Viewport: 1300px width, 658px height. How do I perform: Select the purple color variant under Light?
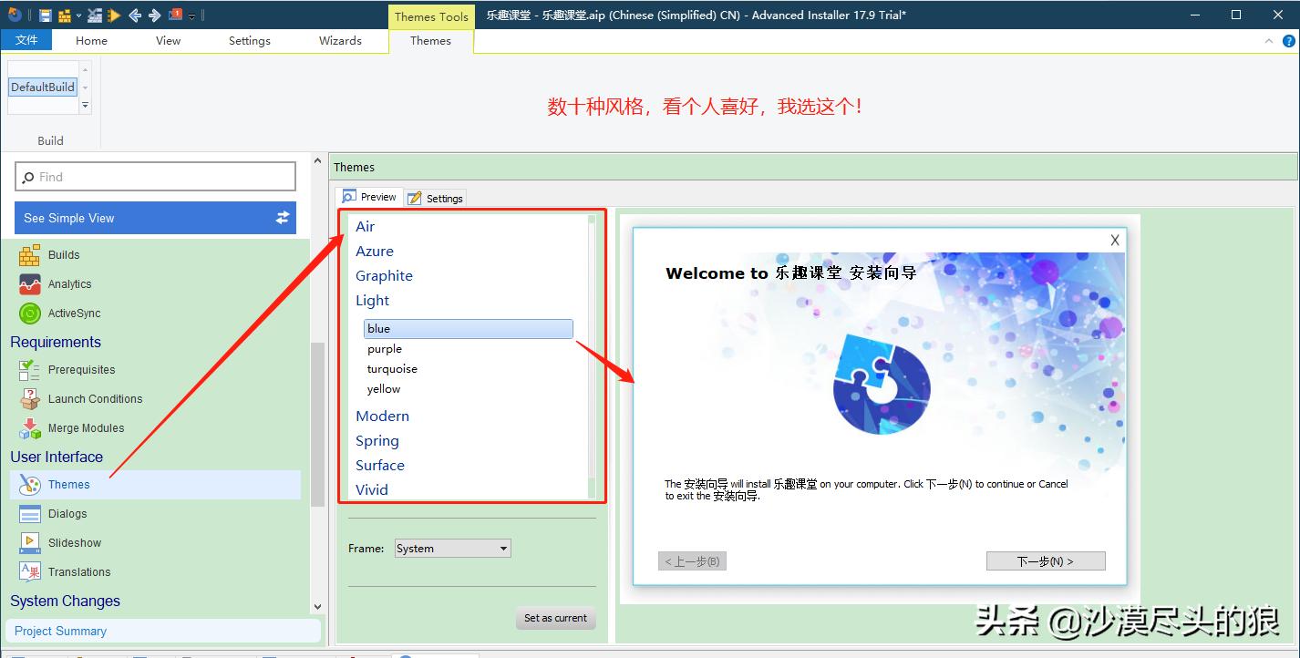tap(385, 348)
